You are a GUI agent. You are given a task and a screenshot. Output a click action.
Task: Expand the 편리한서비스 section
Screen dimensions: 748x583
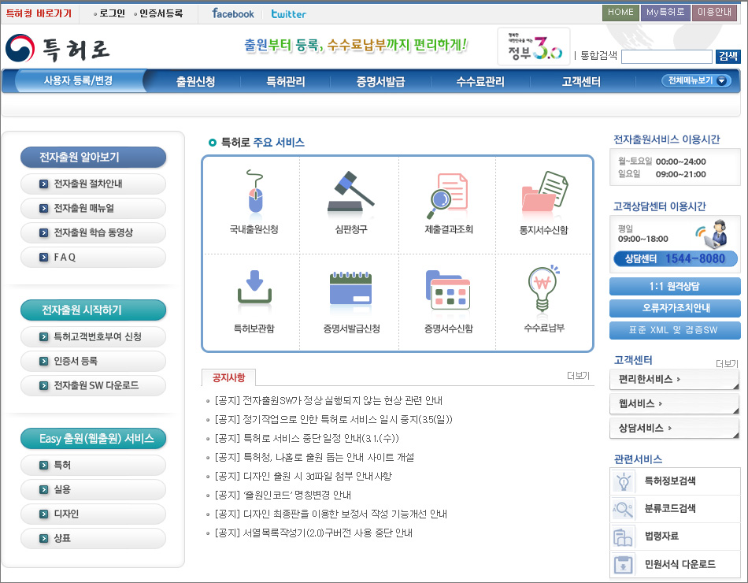click(x=674, y=380)
